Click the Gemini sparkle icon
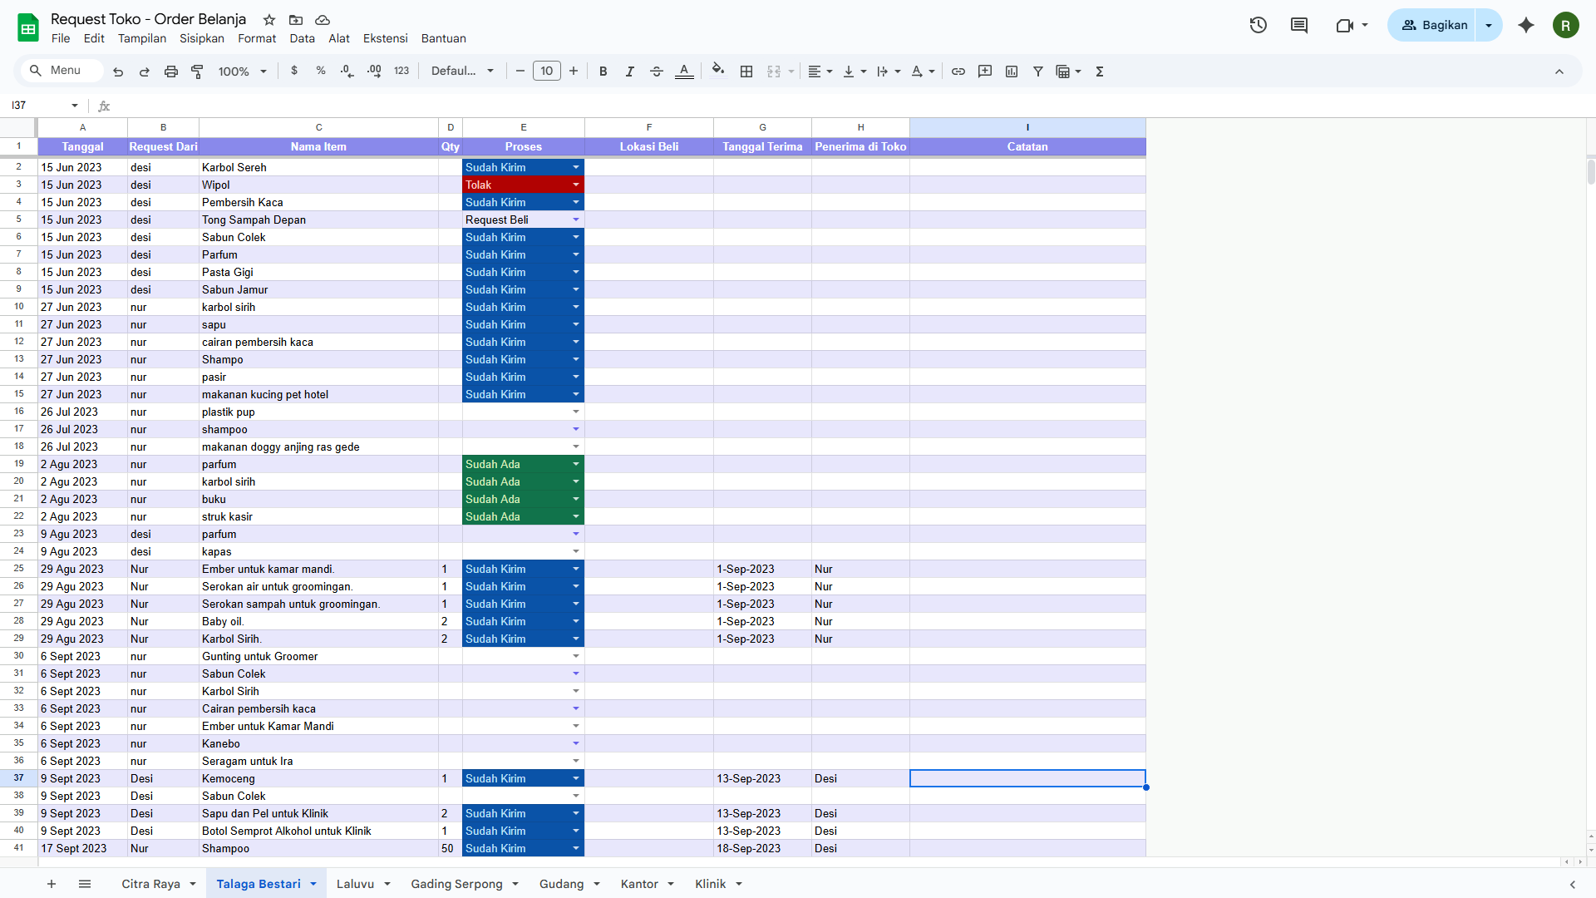 click(x=1525, y=25)
